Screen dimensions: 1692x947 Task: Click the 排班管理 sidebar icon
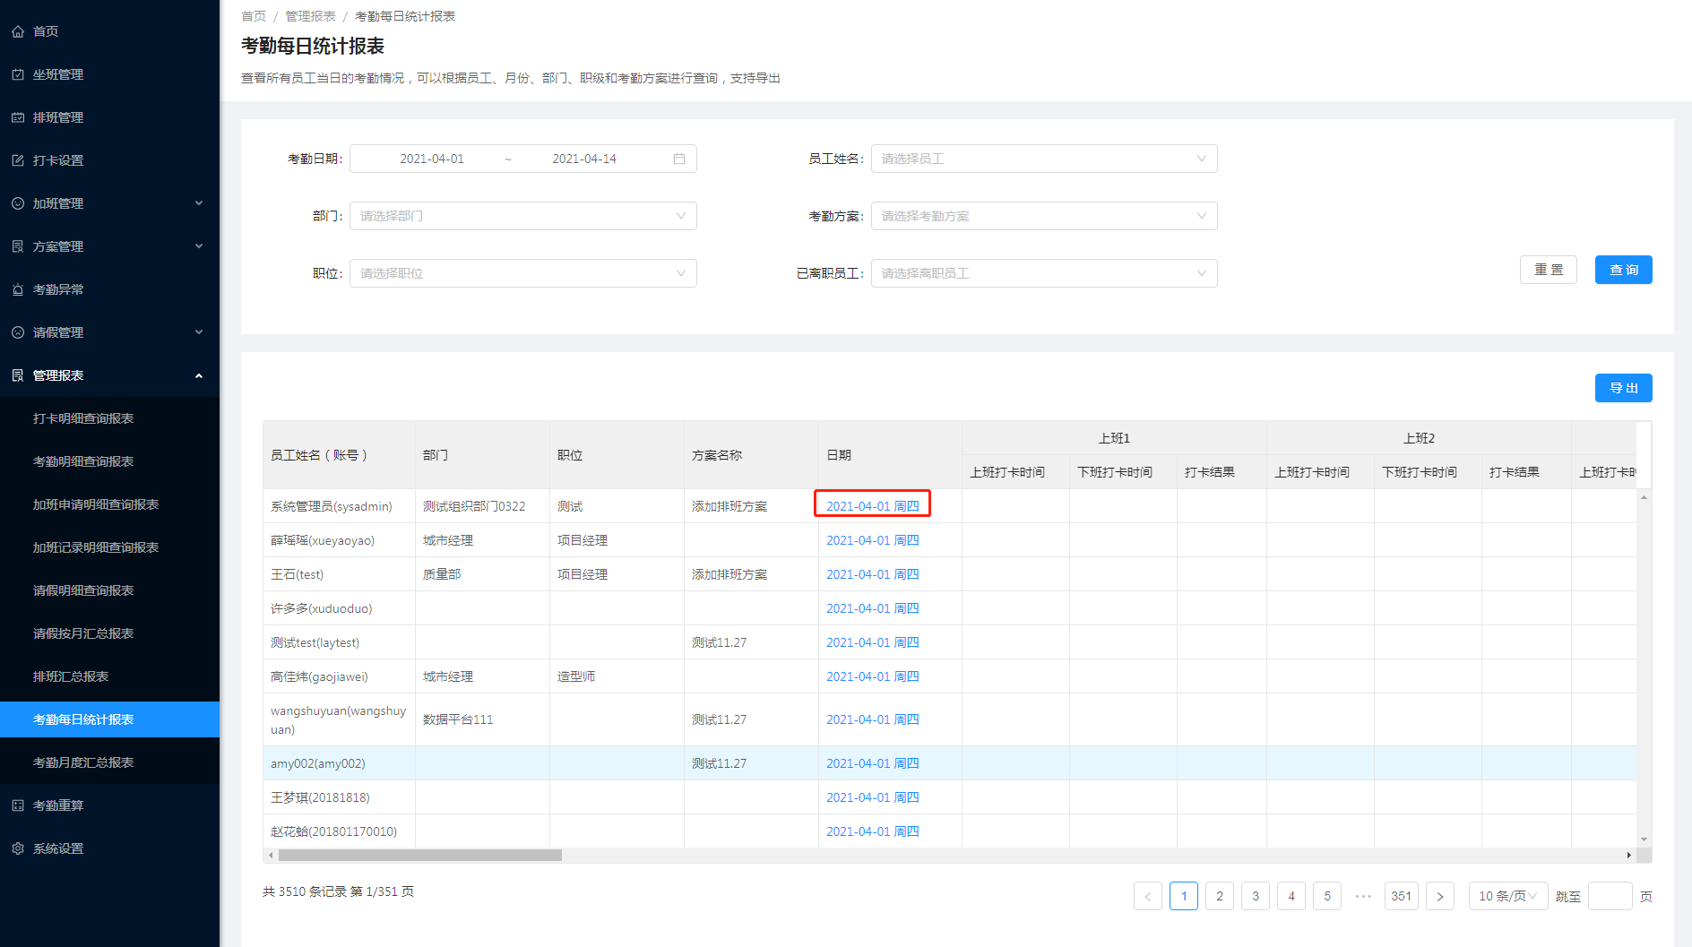click(x=18, y=117)
